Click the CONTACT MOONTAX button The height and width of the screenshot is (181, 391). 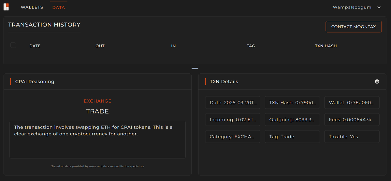354,27
